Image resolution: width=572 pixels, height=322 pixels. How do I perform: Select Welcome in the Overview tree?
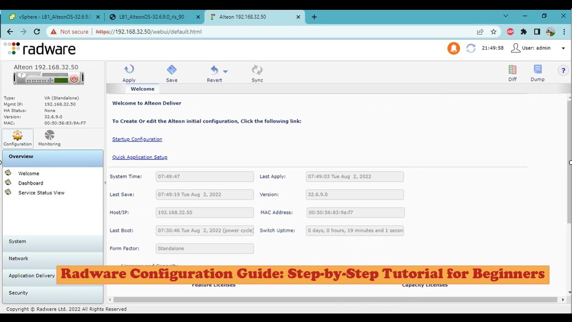click(x=29, y=174)
